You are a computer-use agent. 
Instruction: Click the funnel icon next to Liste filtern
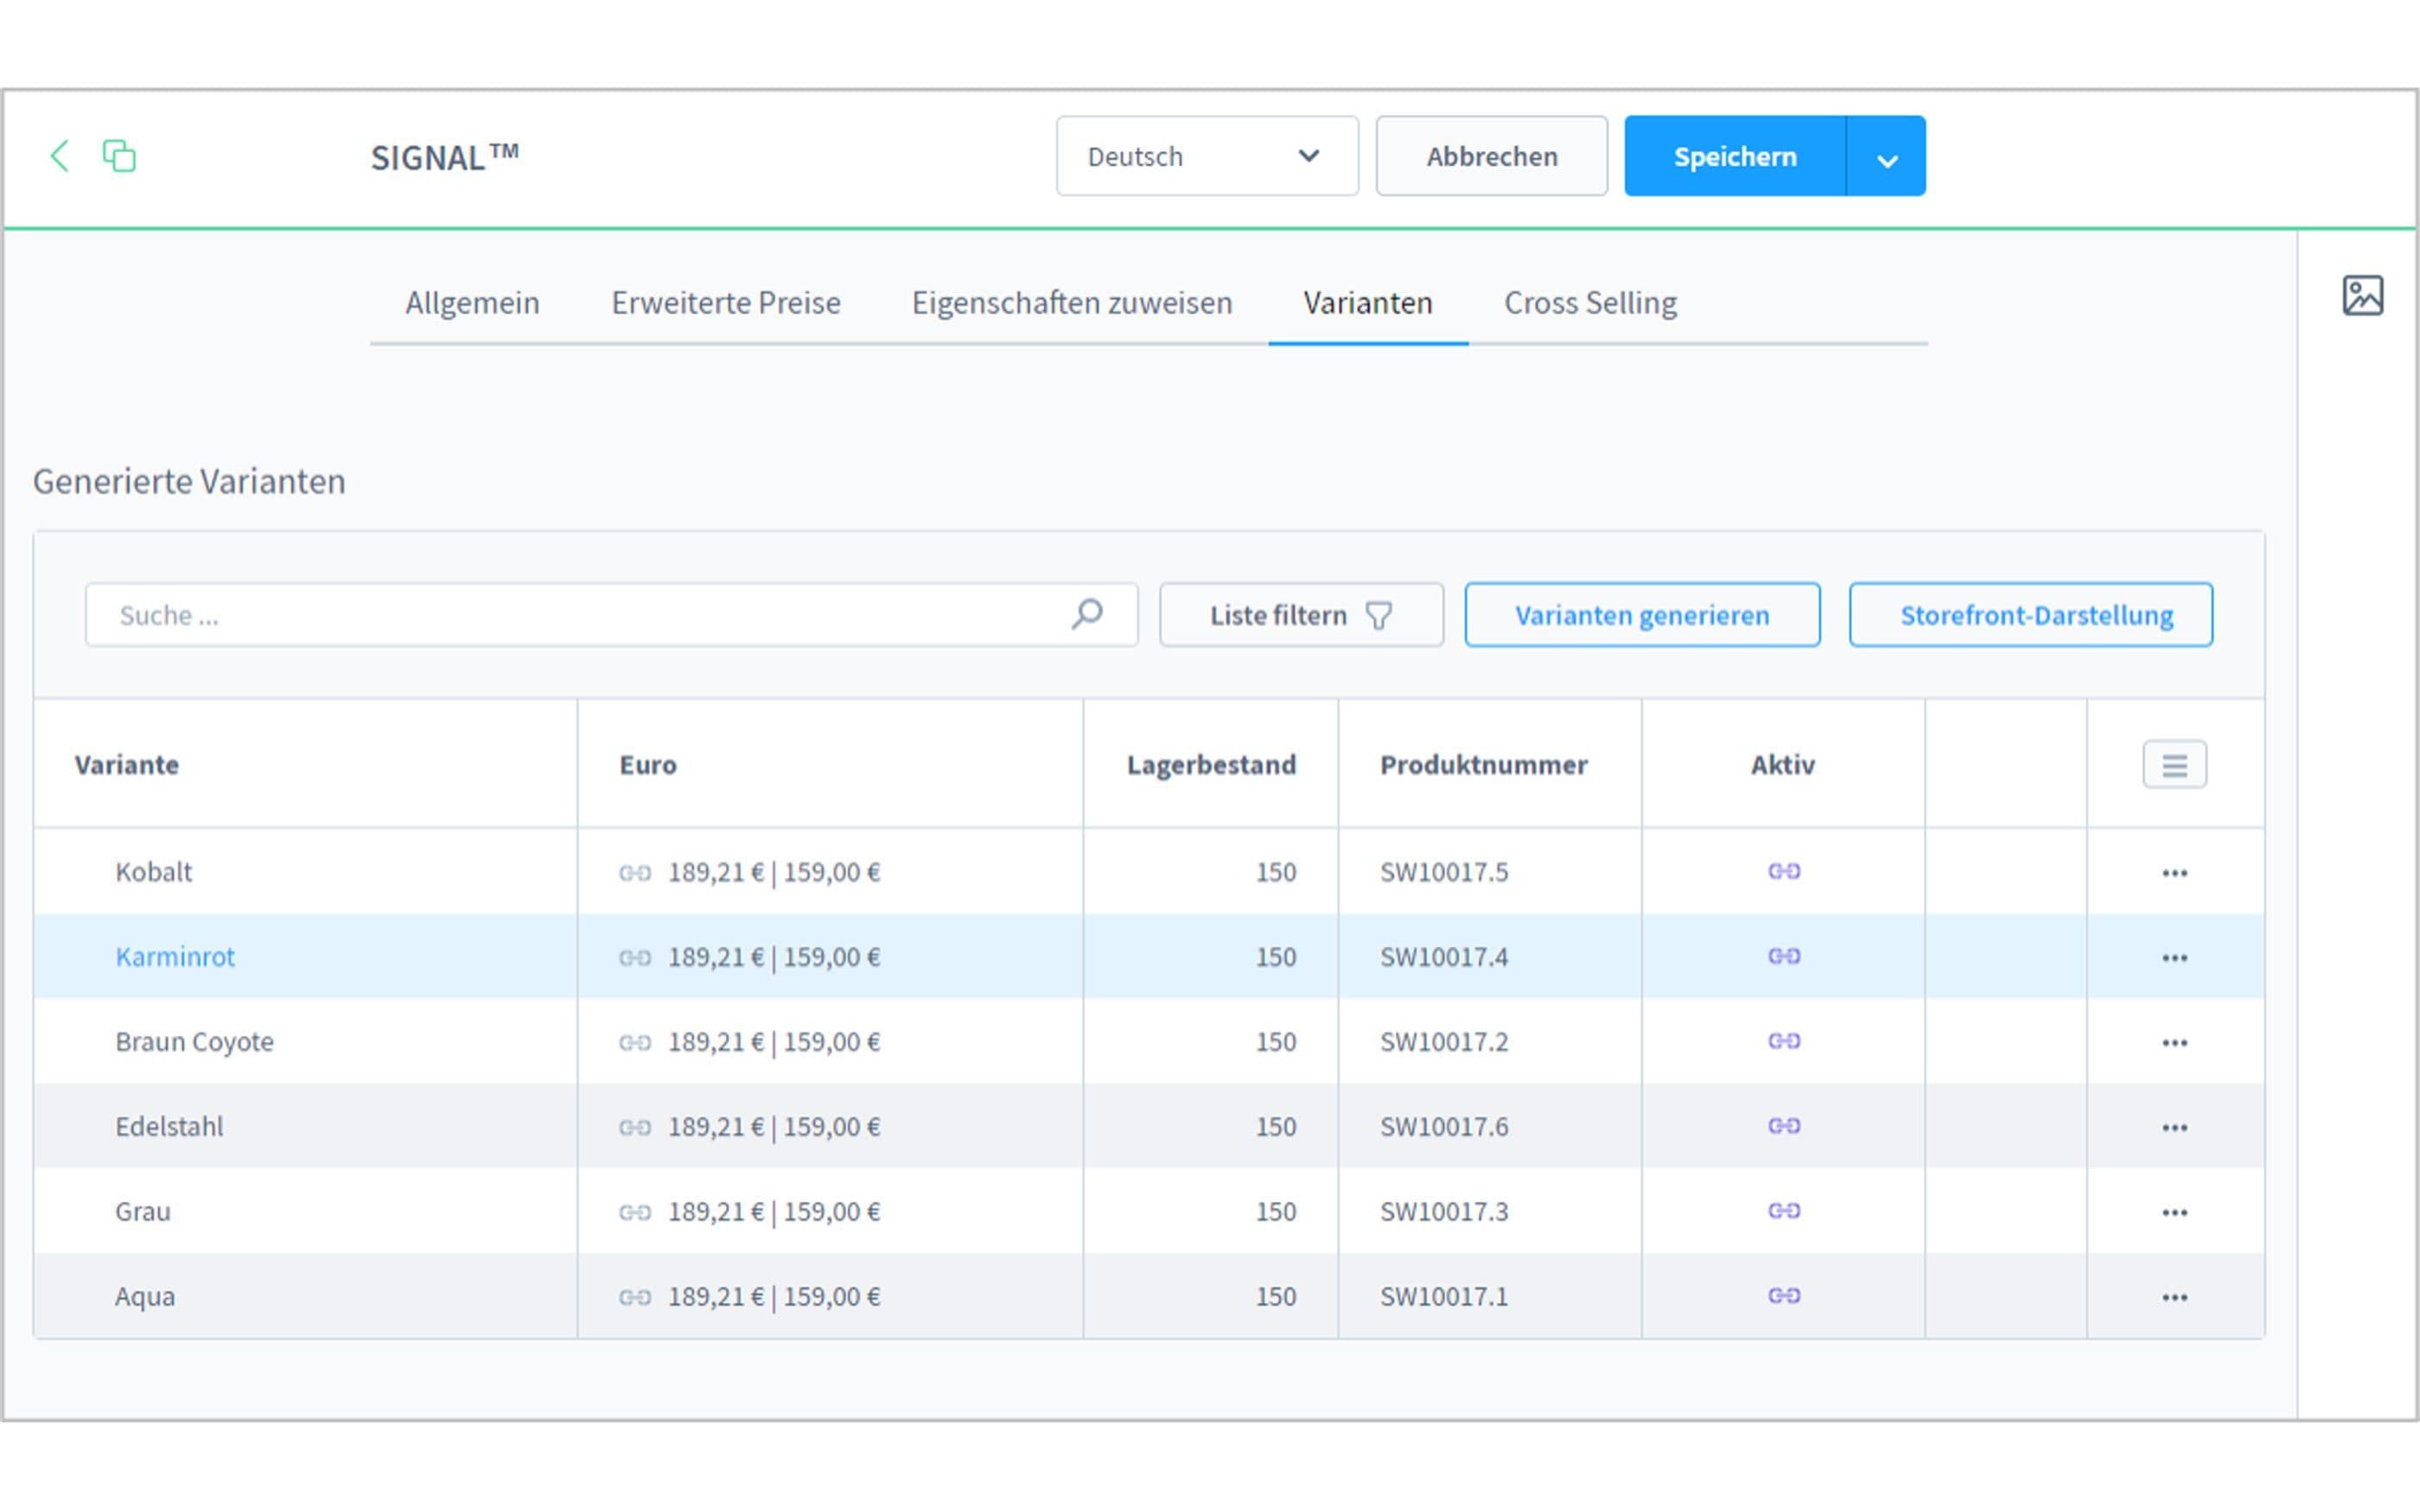pos(1379,615)
